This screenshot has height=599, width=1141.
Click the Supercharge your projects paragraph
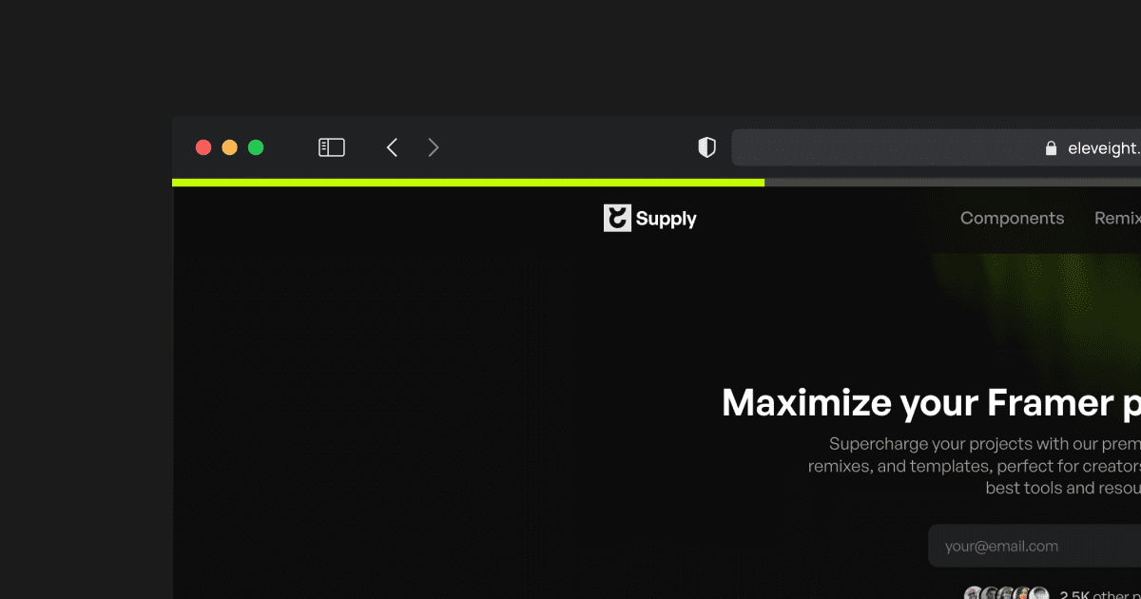[975, 466]
